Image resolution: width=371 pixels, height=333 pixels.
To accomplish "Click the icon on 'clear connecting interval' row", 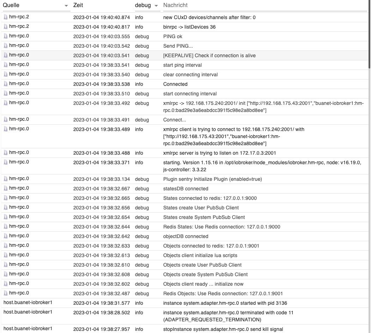I will coord(5,74).
